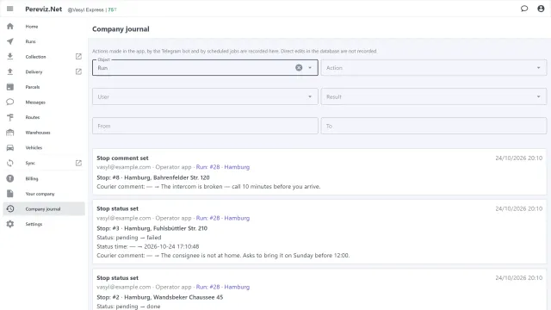Image resolution: width=551 pixels, height=310 pixels.
Task: Click 'Status: pending → failed' line
Action: (x=129, y=238)
